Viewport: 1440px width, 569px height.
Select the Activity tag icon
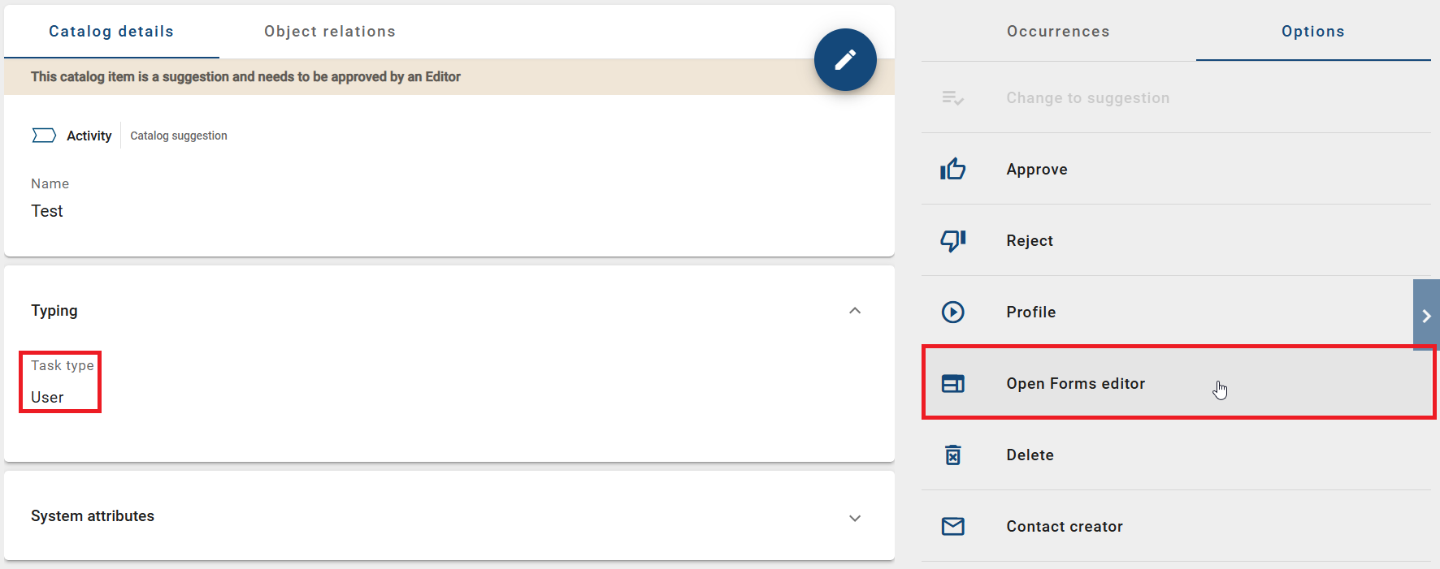coord(44,135)
